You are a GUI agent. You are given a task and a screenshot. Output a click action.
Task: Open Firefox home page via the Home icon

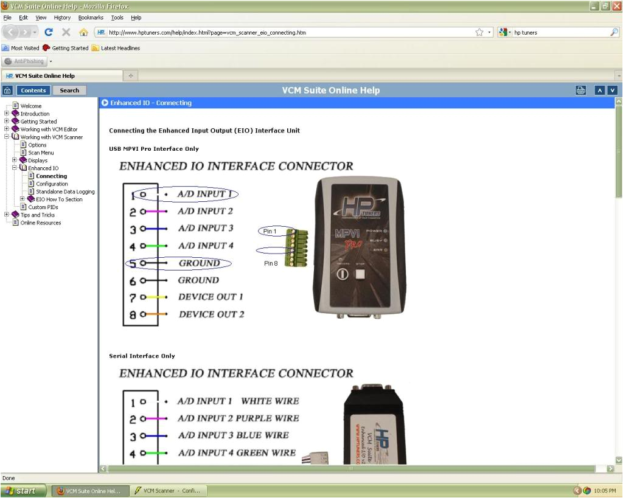[x=83, y=32]
